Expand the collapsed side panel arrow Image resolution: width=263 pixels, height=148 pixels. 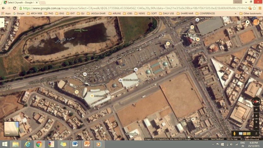[2, 22]
